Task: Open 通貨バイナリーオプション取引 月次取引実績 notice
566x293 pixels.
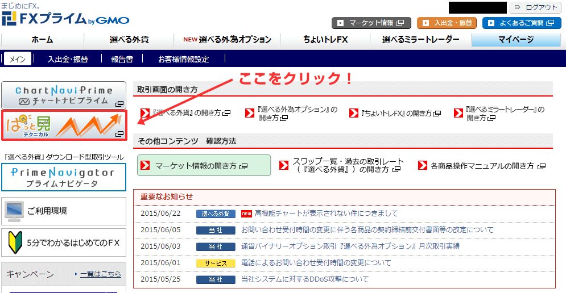Action: click(350, 246)
